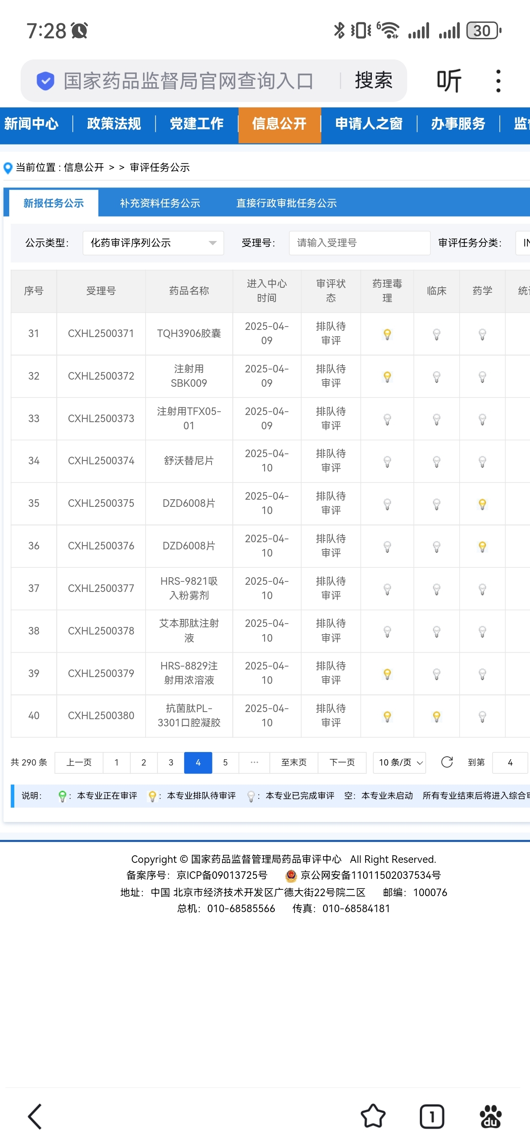Tap the 搜索 search button
This screenshot has height=1146, width=530.
[374, 81]
